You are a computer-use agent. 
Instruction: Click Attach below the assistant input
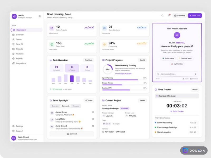click(x=185, y=79)
